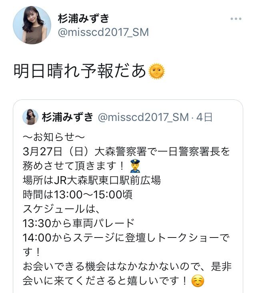Open the quoted tweet at the ～お知らせ～ heading
The image size is (256, 293).
[54, 137]
